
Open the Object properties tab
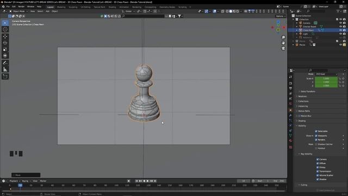pyautogui.click(x=290, y=110)
